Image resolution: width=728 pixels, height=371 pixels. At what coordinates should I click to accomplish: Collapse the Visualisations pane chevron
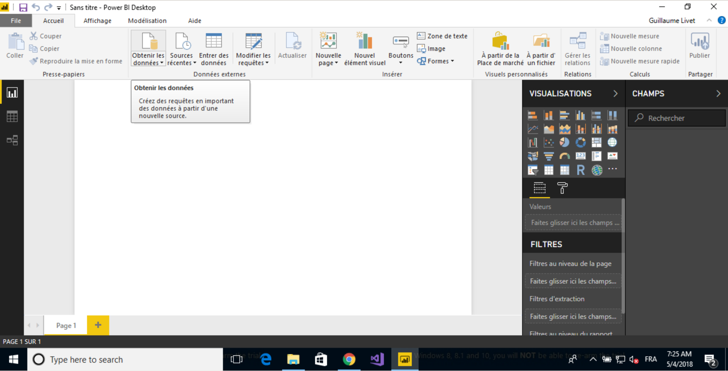coord(615,94)
